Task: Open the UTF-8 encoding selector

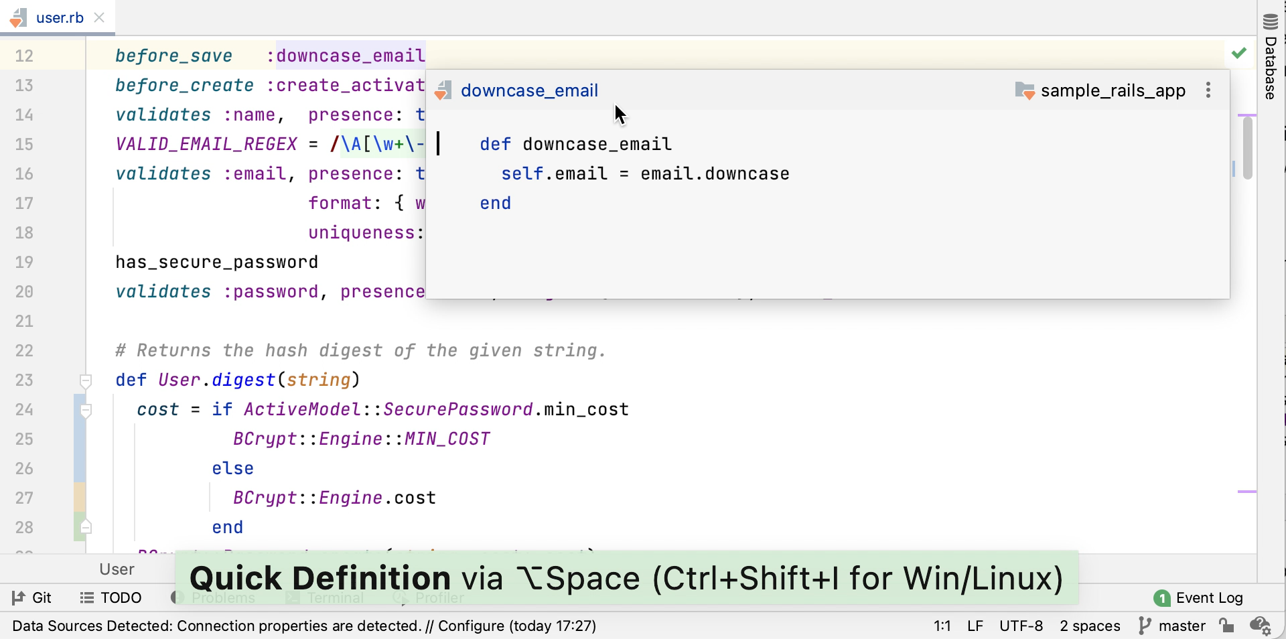Action: (x=1021, y=626)
